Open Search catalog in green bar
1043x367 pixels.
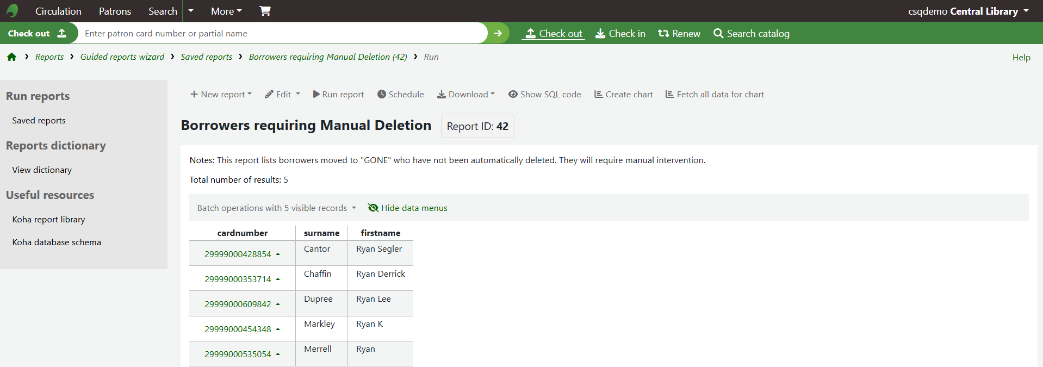tap(752, 34)
